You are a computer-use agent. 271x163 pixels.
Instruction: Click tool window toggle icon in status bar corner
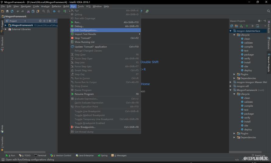[3, 160]
